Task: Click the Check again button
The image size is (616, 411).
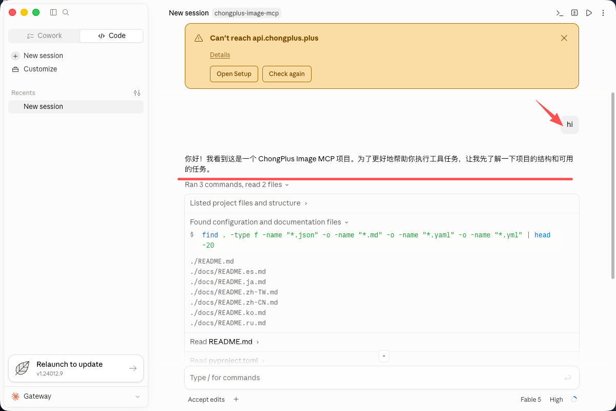Action: pos(287,73)
